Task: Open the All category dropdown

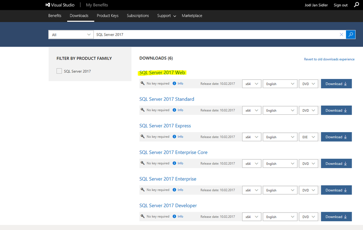Action: point(71,35)
